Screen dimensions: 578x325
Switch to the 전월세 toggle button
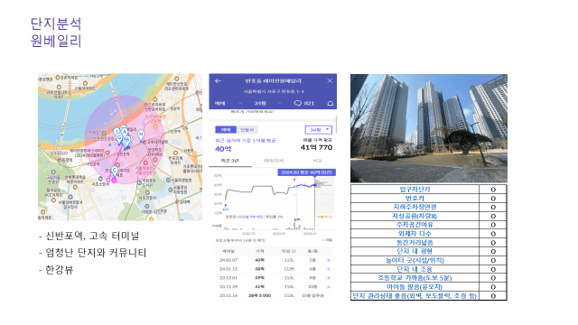(x=247, y=130)
